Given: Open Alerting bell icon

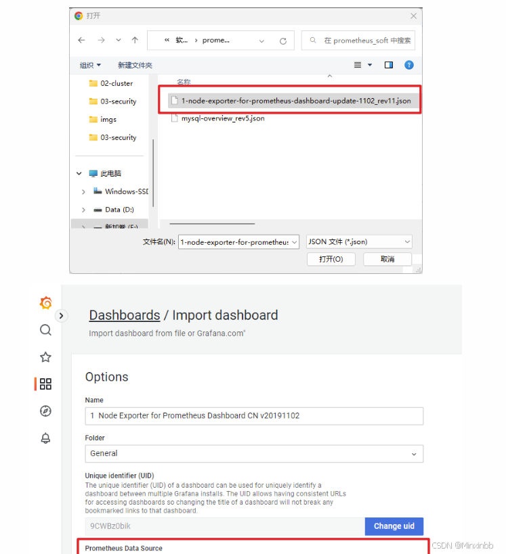Looking at the screenshot, I should click(45, 438).
